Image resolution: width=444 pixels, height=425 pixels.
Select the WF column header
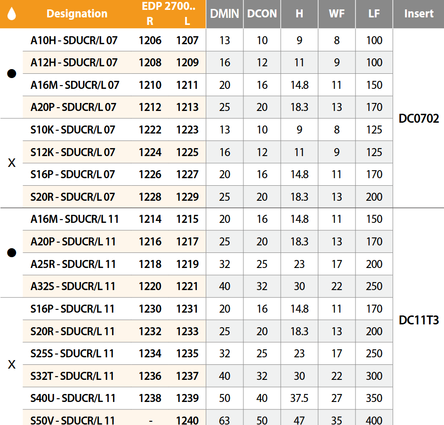coord(337,14)
